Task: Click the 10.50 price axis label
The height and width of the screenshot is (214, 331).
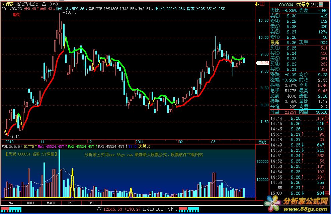Action: click(263, 20)
